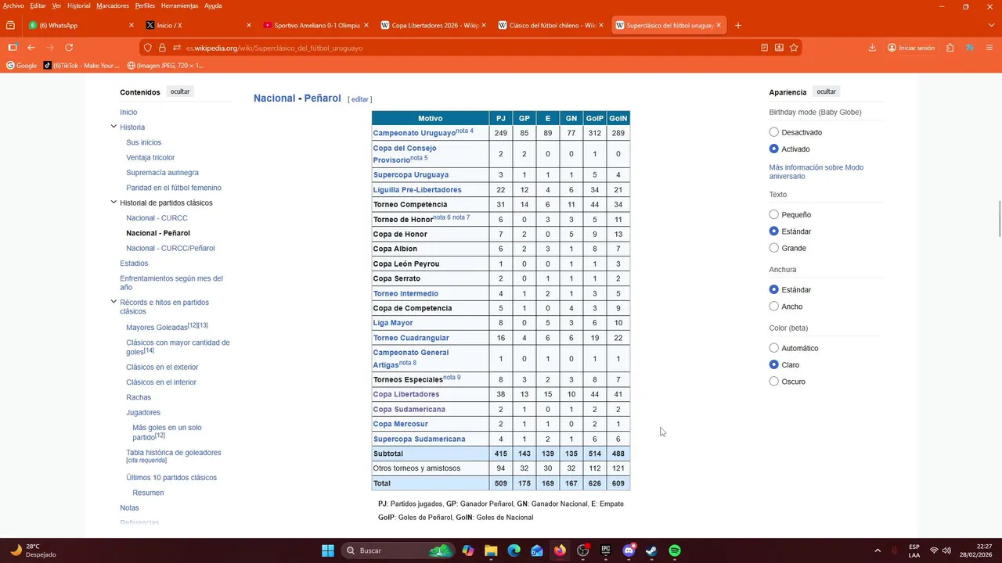
Task: Open the Archivo menu
Action: click(13, 5)
